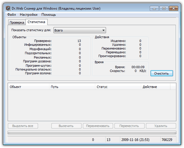Open the Файл menu
The height and width of the screenshot is (148, 184).
coord(12,15)
